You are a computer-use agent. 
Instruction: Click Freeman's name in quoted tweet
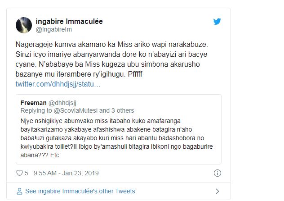33,102
